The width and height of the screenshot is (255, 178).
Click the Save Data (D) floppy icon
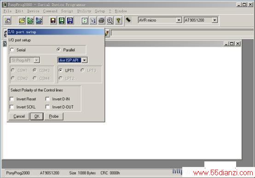point(70,21)
